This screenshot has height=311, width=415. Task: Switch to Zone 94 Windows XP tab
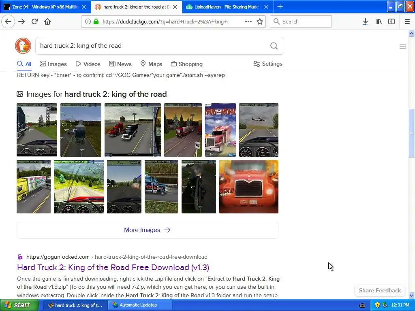(45, 7)
